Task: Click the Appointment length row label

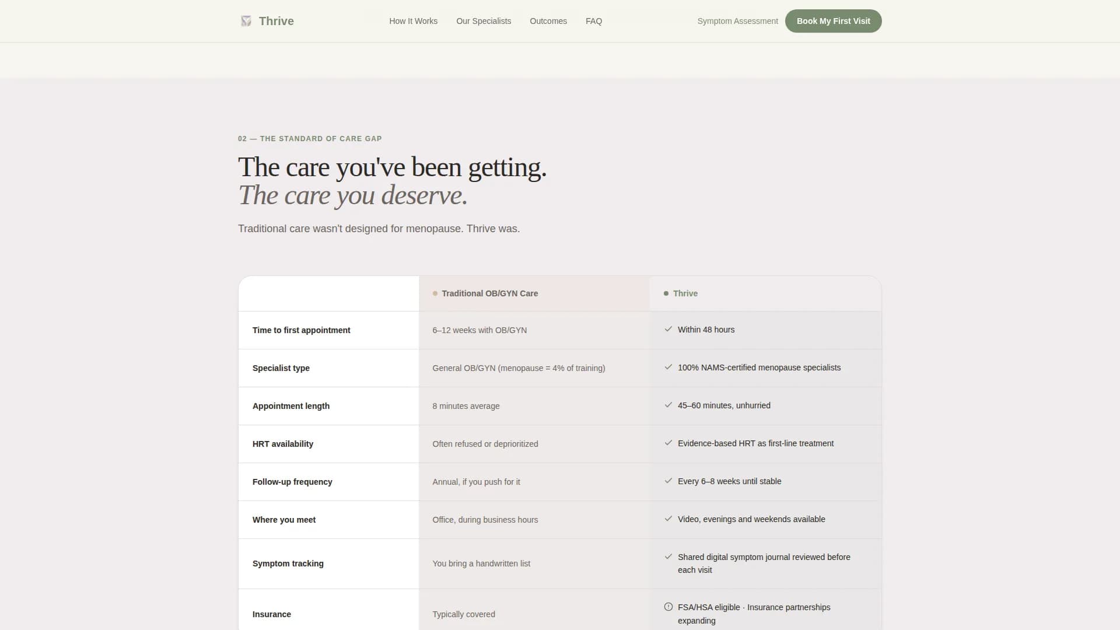Action: [291, 406]
